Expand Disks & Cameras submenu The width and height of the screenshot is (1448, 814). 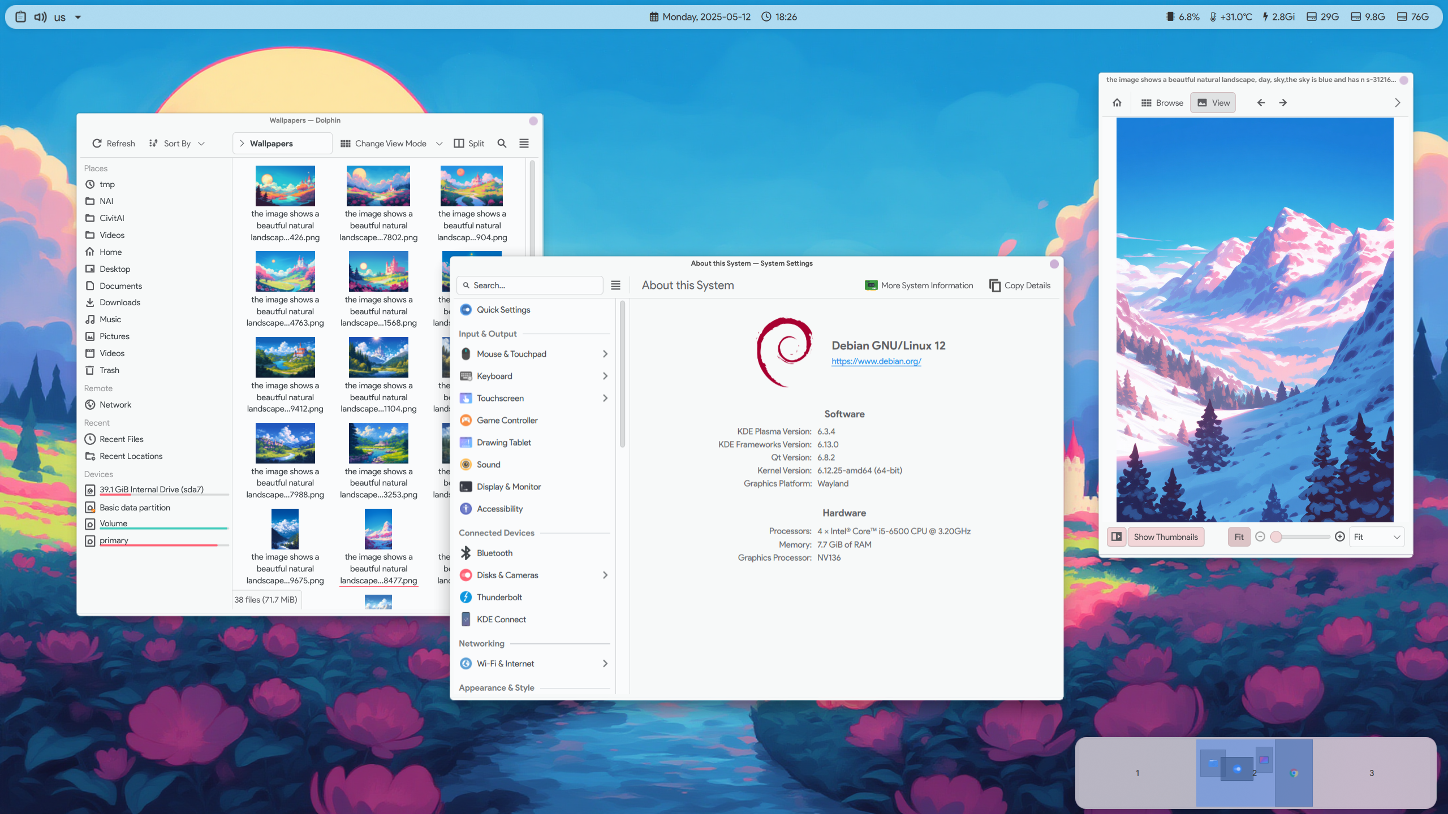(x=605, y=575)
